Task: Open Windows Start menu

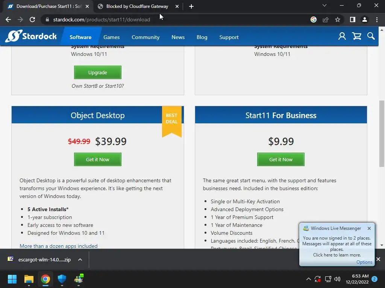Action: 12,279
